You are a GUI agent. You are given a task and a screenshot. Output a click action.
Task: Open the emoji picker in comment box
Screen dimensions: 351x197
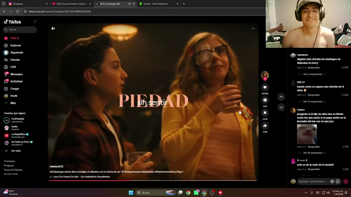[x=338, y=181]
